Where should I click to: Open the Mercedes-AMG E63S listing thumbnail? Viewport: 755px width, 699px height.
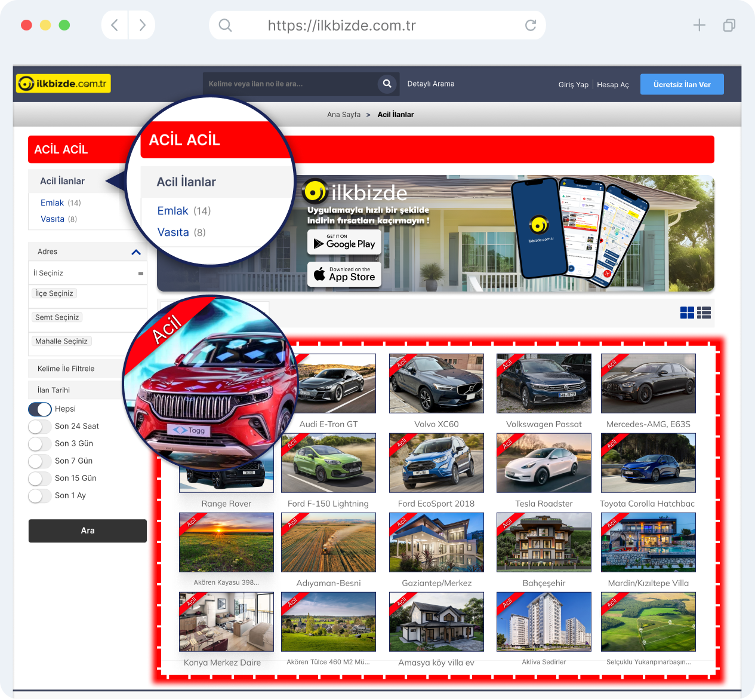648,383
